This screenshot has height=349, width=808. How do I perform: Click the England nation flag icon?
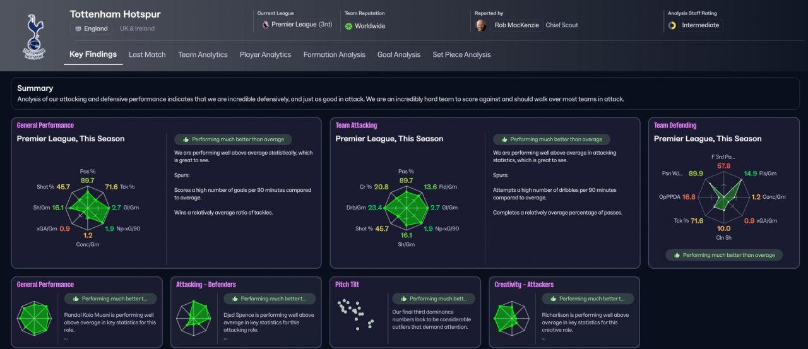coord(78,28)
